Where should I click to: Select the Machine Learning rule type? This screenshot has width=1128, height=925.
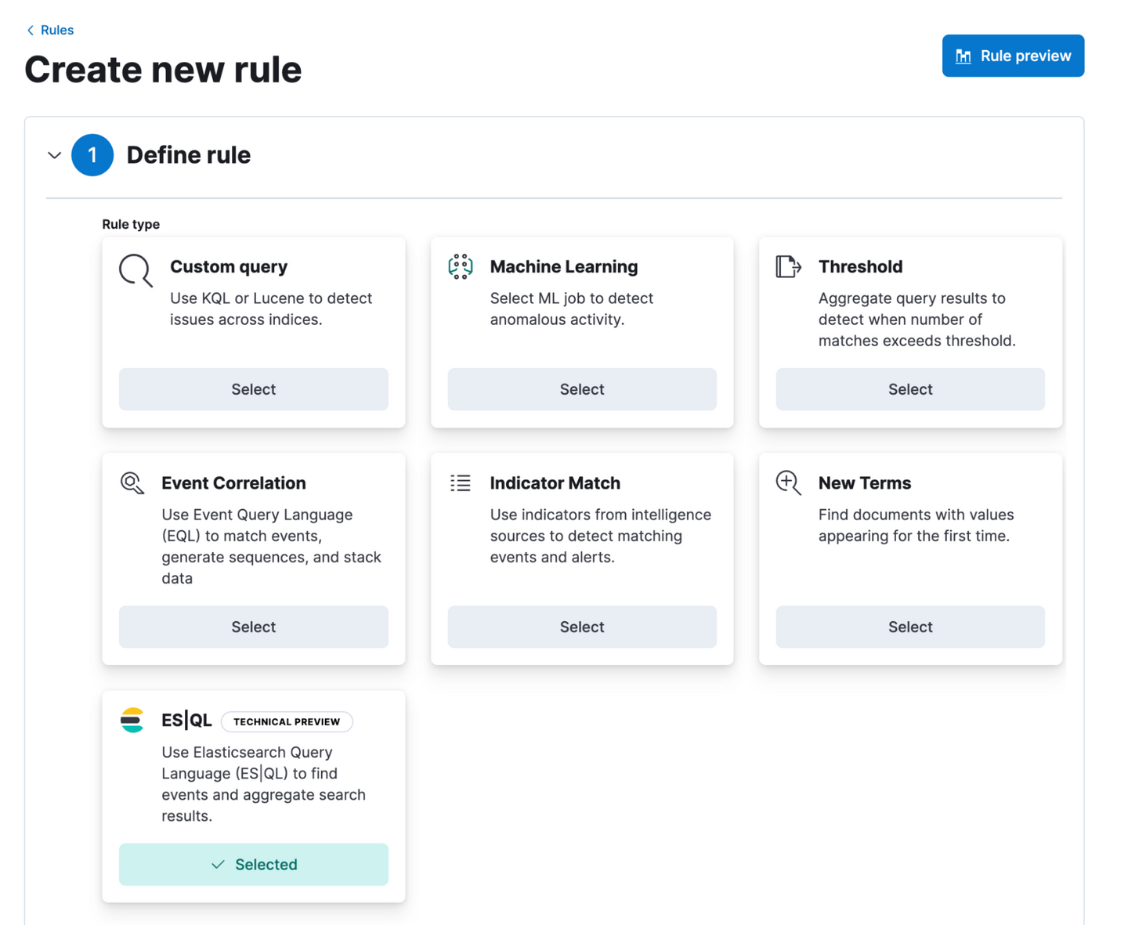(581, 389)
